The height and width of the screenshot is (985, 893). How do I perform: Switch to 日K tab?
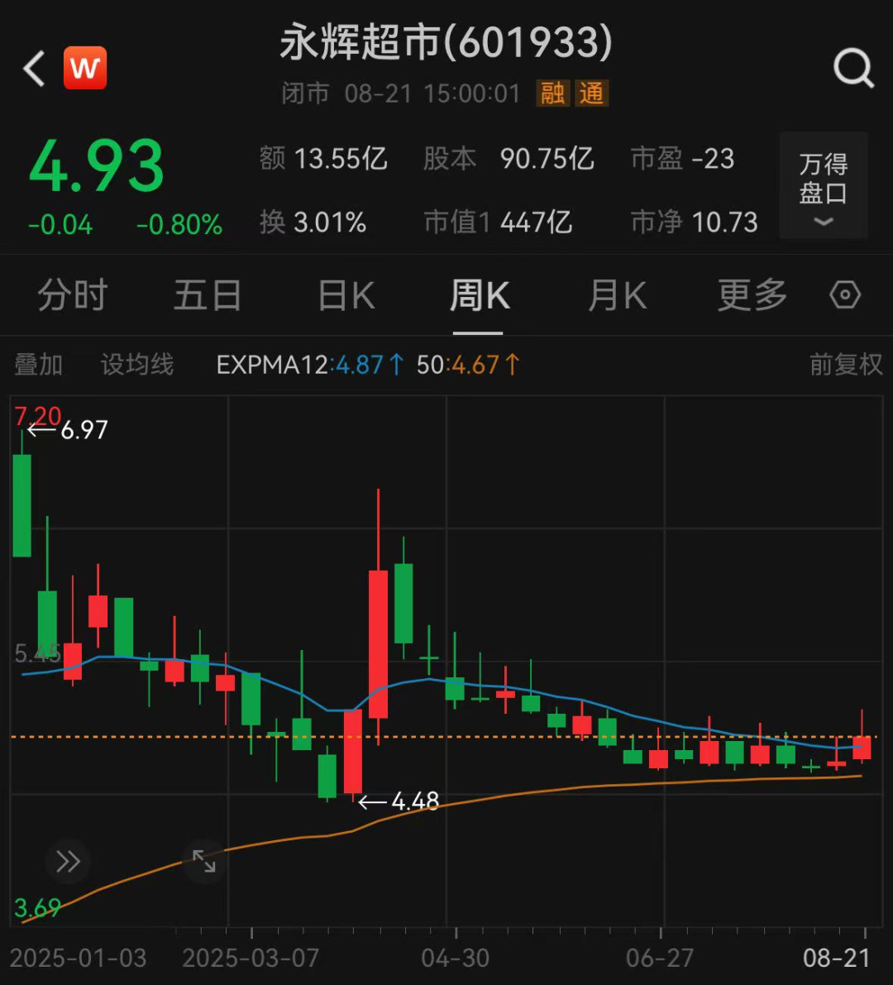point(346,294)
